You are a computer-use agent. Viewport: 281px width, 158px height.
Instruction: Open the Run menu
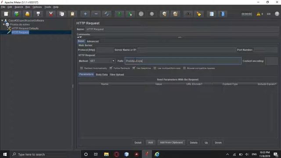(x=27, y=7)
